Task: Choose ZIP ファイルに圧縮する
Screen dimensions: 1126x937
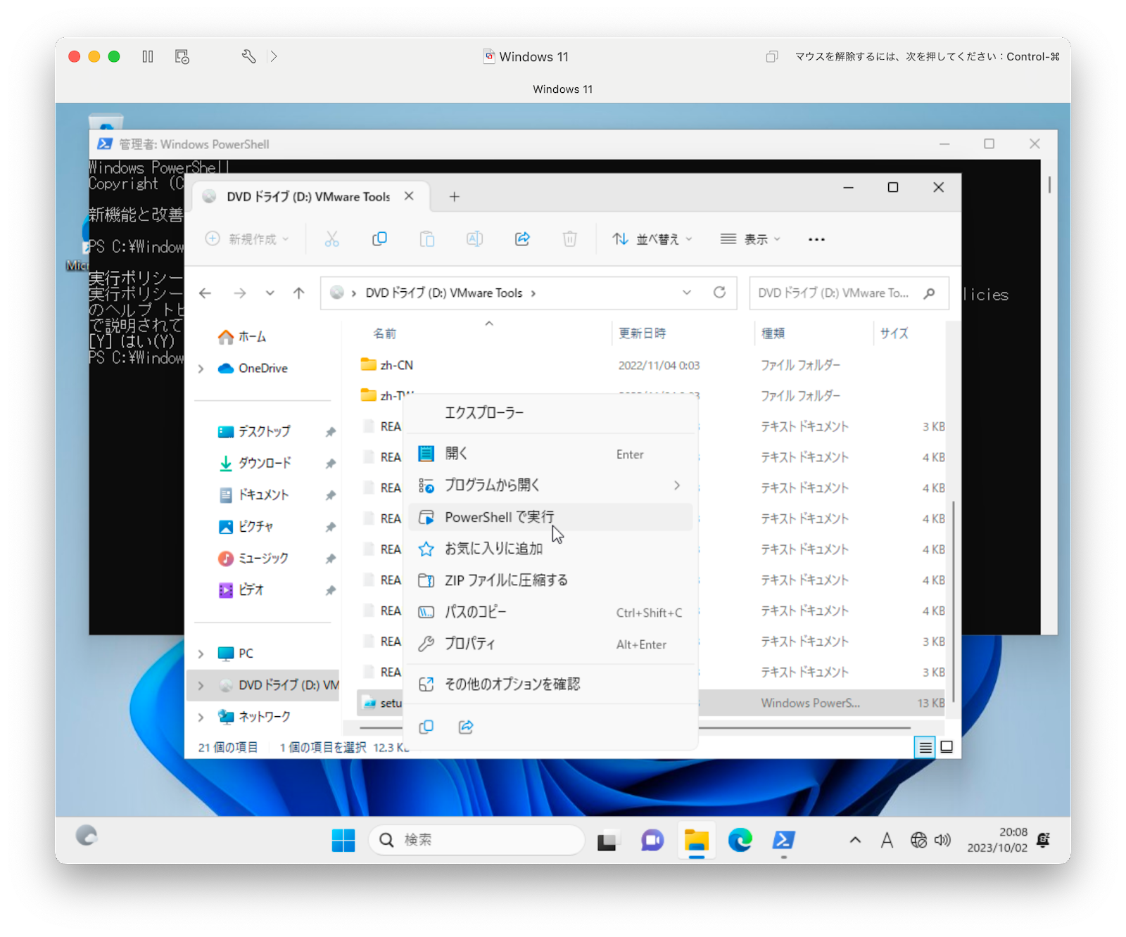Action: (550, 580)
